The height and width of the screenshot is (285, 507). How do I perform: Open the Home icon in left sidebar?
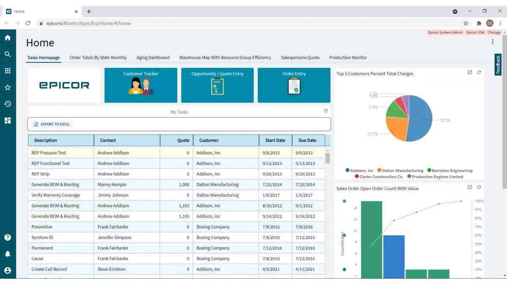[x=8, y=38]
